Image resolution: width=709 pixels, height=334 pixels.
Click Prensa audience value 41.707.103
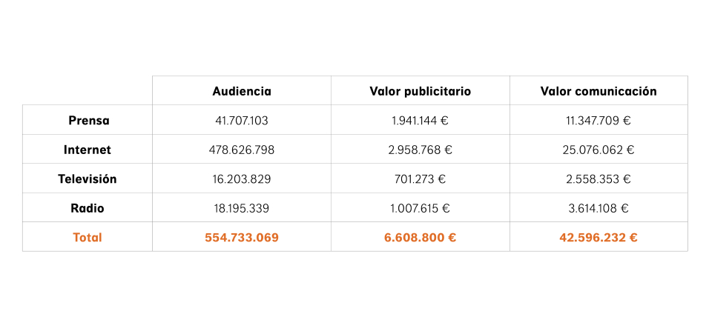pyautogui.click(x=242, y=120)
